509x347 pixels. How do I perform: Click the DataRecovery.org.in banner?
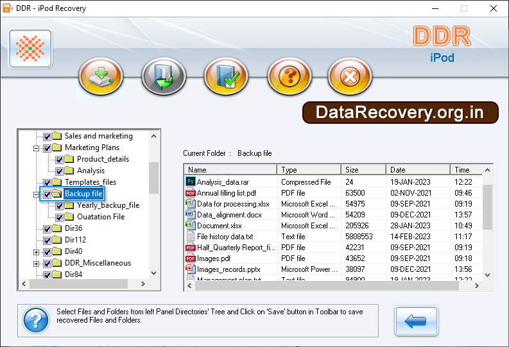(401, 112)
